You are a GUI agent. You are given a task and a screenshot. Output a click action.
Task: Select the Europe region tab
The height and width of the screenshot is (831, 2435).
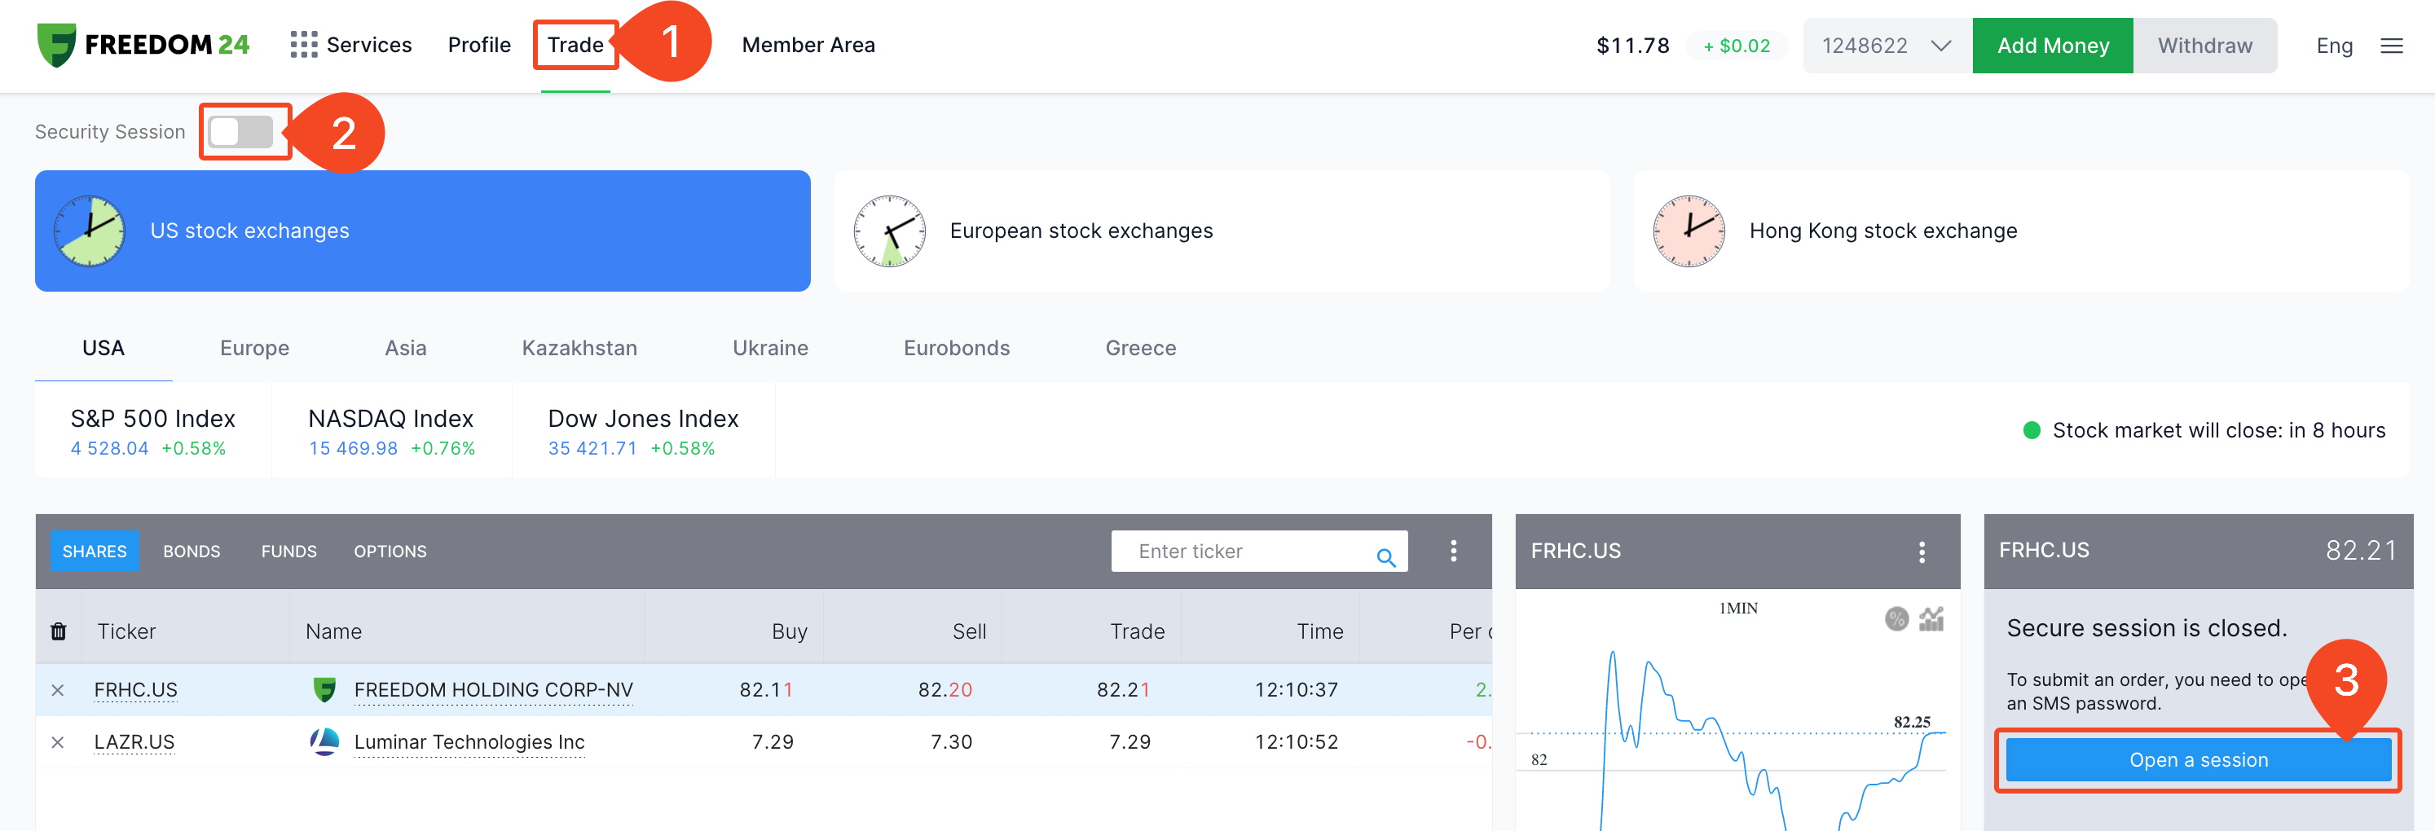(254, 348)
